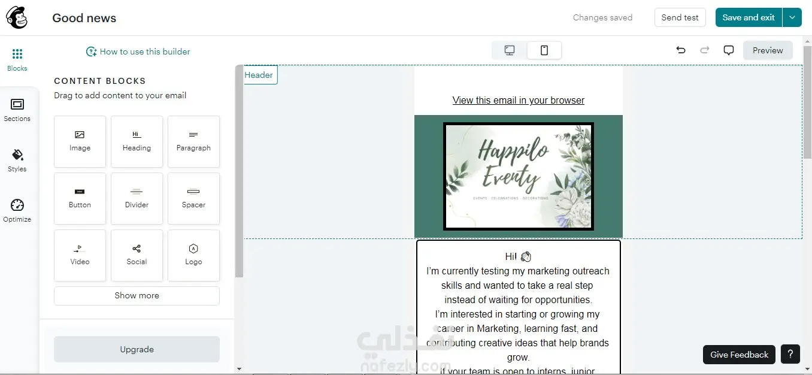Open the help question mark button

(x=790, y=354)
